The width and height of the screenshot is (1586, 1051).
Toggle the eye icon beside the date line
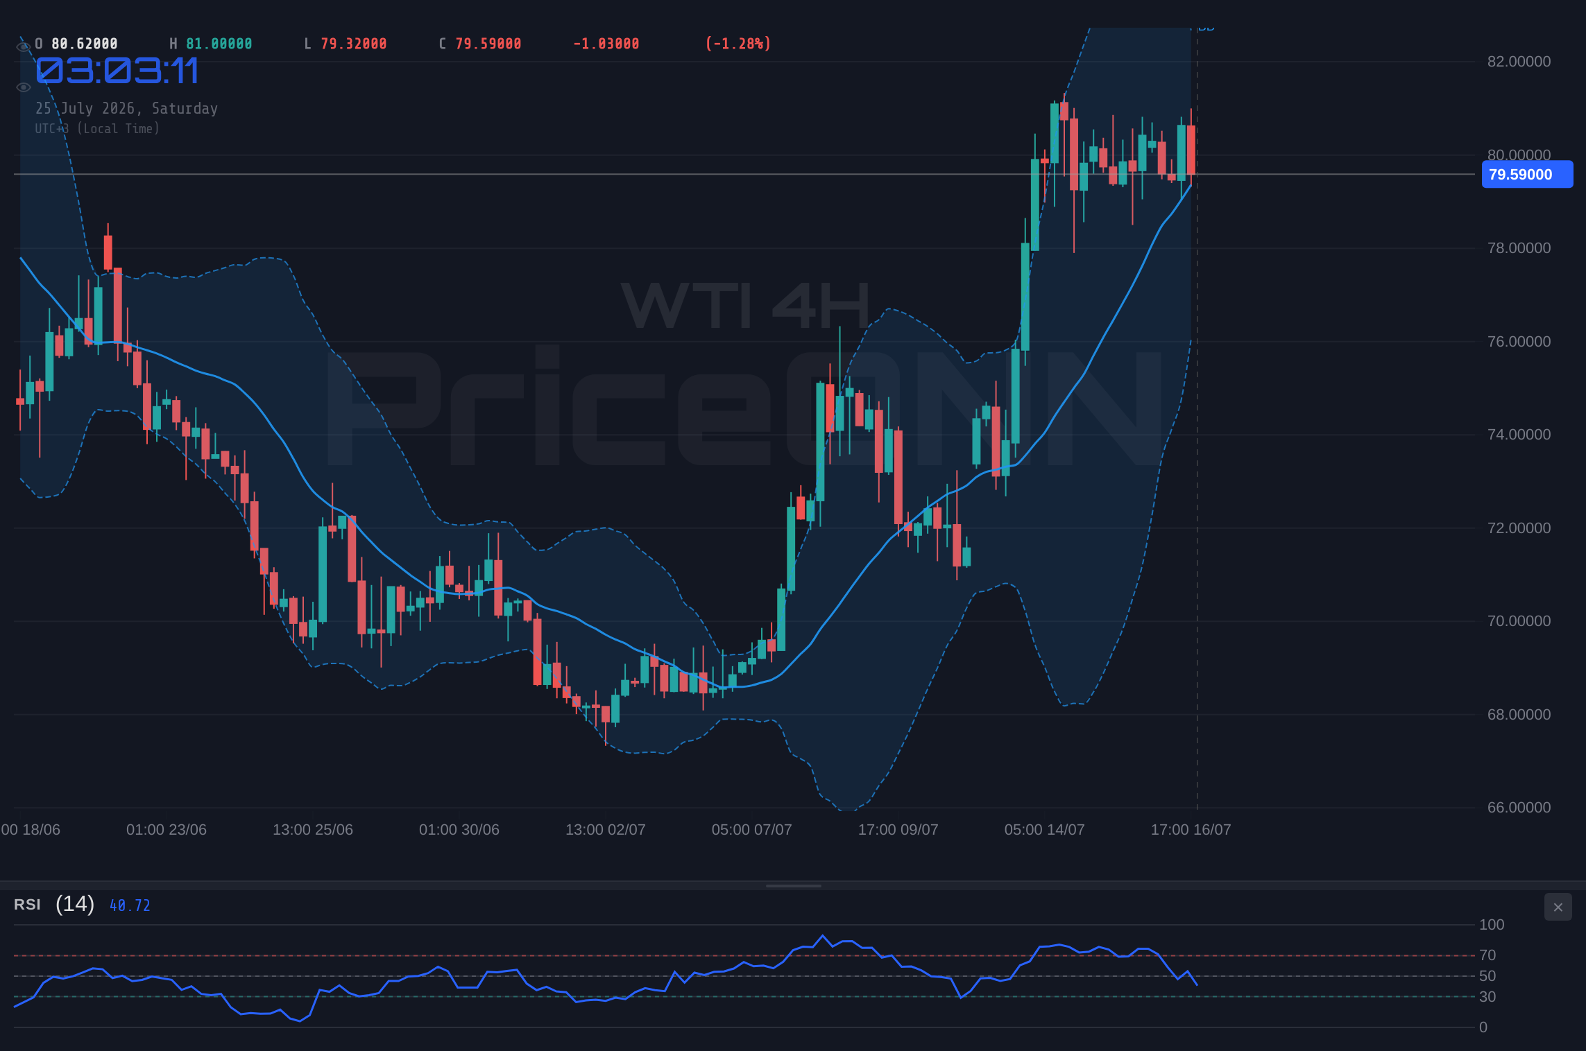click(x=24, y=87)
